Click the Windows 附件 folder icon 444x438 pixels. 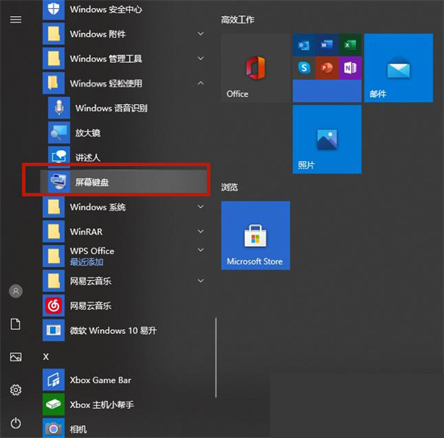[53, 34]
